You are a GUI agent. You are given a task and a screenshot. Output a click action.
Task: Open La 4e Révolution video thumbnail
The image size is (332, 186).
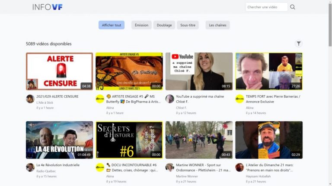pyautogui.click(x=60, y=140)
